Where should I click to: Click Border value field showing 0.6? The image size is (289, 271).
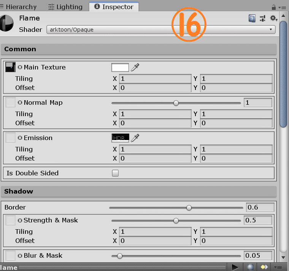[x=260, y=207]
